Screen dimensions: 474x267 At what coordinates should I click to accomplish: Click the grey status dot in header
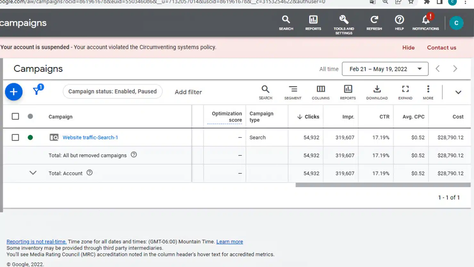(30, 116)
